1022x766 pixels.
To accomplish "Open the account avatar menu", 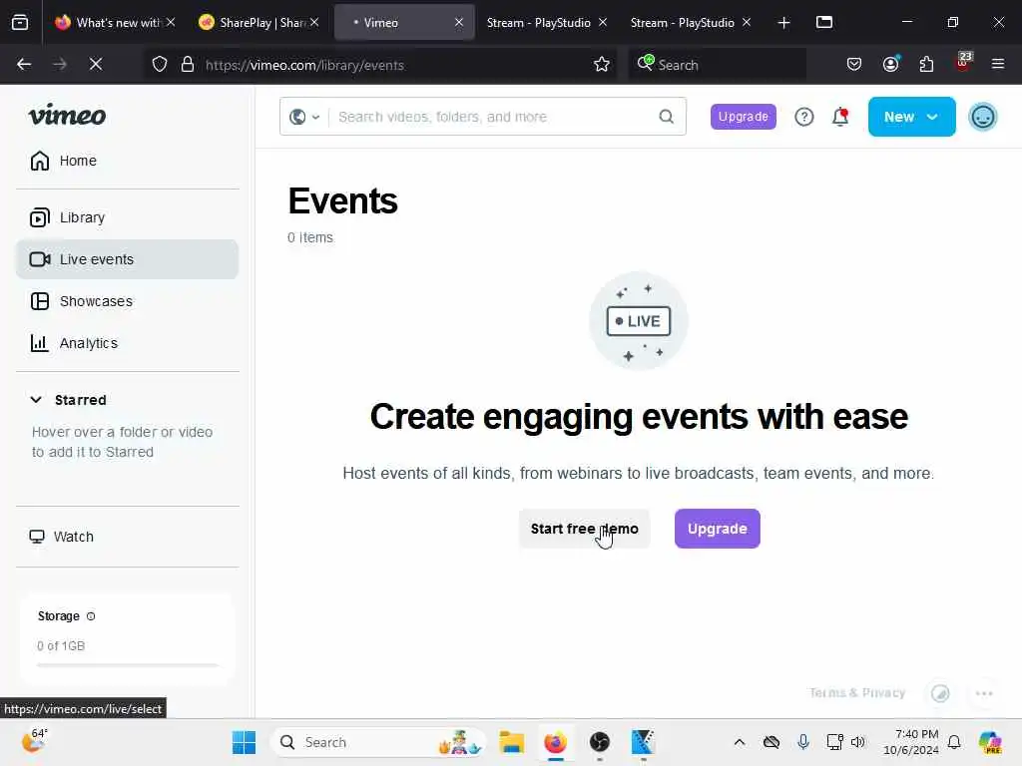I will (982, 118).
